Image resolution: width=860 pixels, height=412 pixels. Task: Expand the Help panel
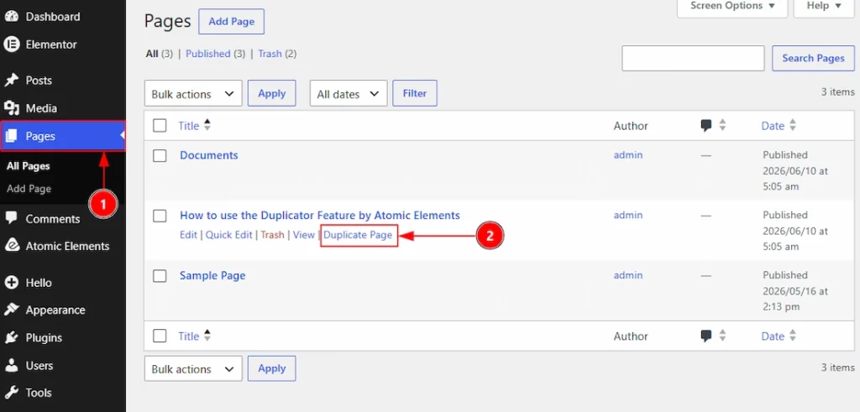pyautogui.click(x=825, y=6)
